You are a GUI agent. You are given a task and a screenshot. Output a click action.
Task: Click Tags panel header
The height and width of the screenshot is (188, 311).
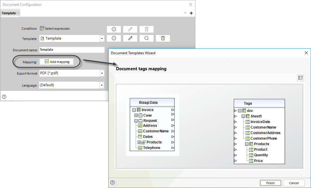click(259, 103)
